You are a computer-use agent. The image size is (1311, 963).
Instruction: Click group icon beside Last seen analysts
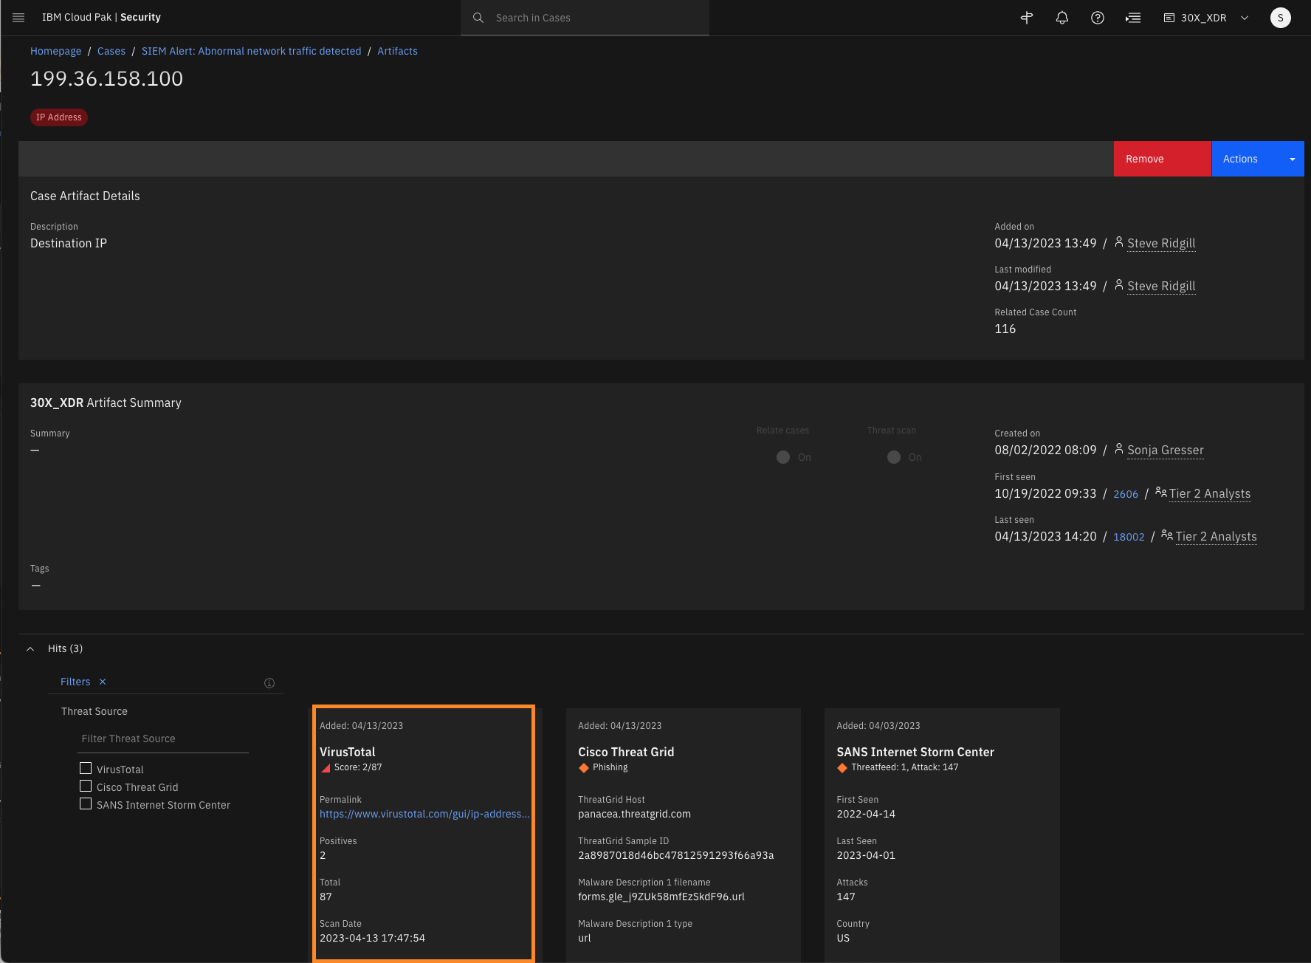[1167, 535]
